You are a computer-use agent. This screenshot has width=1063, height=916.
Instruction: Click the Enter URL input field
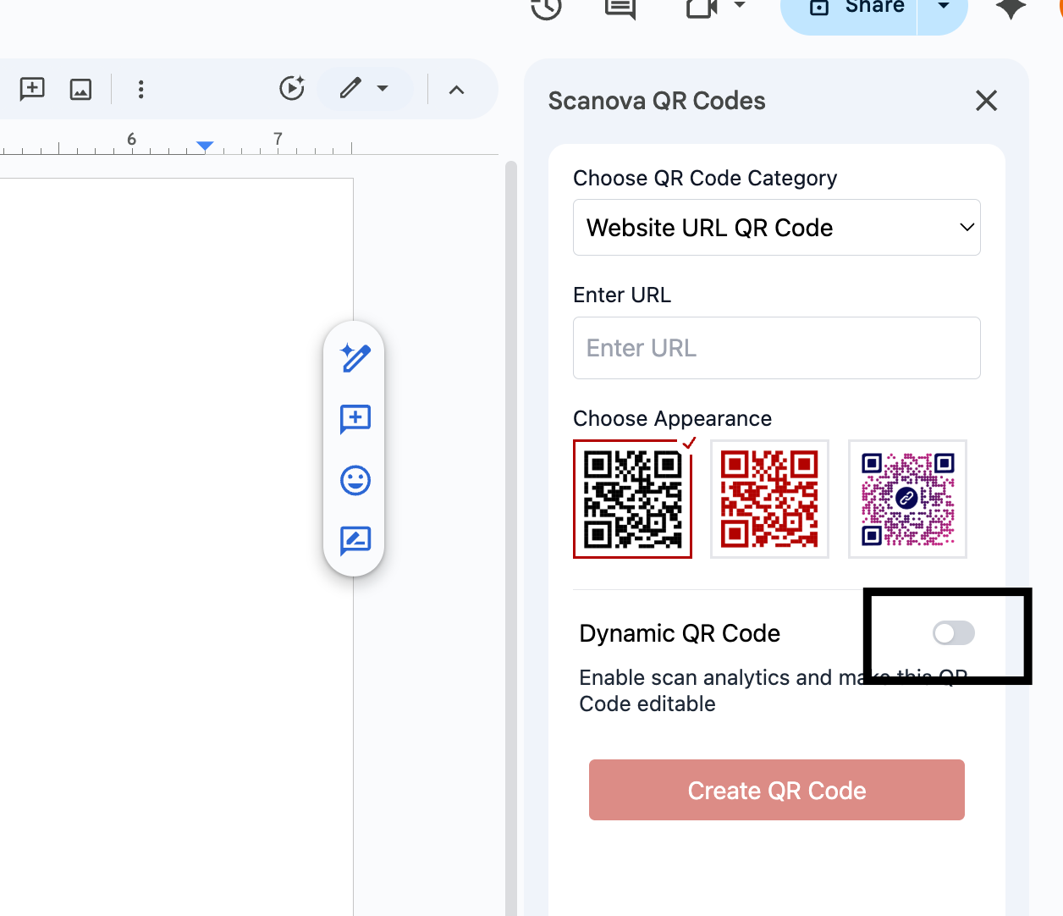(x=776, y=348)
